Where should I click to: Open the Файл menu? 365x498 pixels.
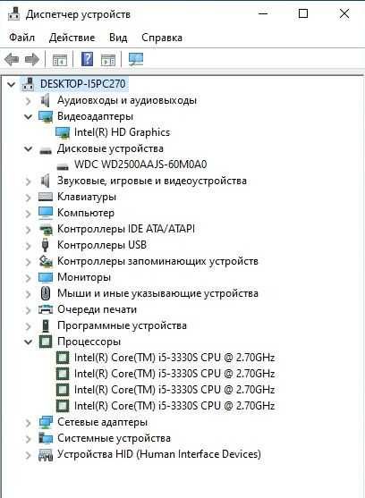tap(21, 38)
